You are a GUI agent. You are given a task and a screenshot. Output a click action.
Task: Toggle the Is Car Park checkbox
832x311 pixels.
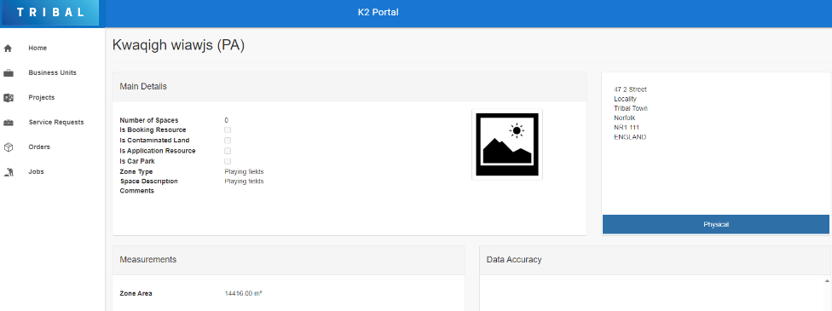click(x=228, y=161)
